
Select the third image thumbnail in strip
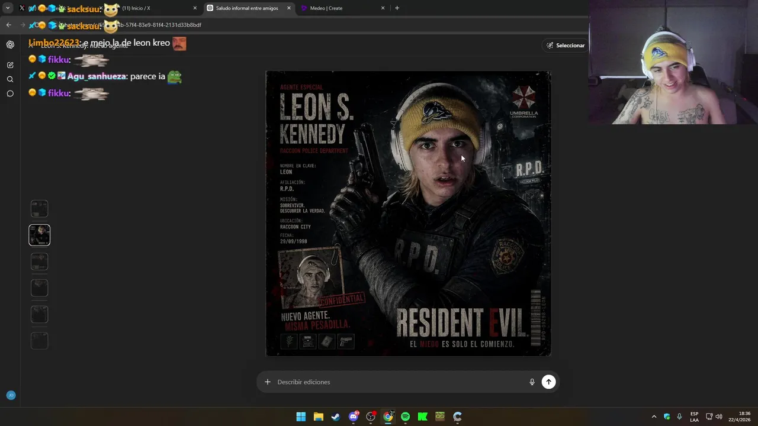click(40, 262)
